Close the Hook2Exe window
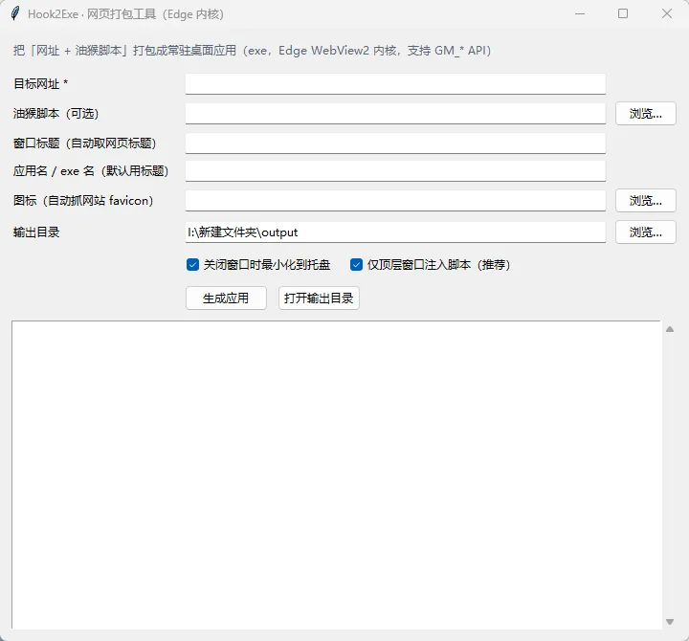This screenshot has width=689, height=641. coord(667,14)
